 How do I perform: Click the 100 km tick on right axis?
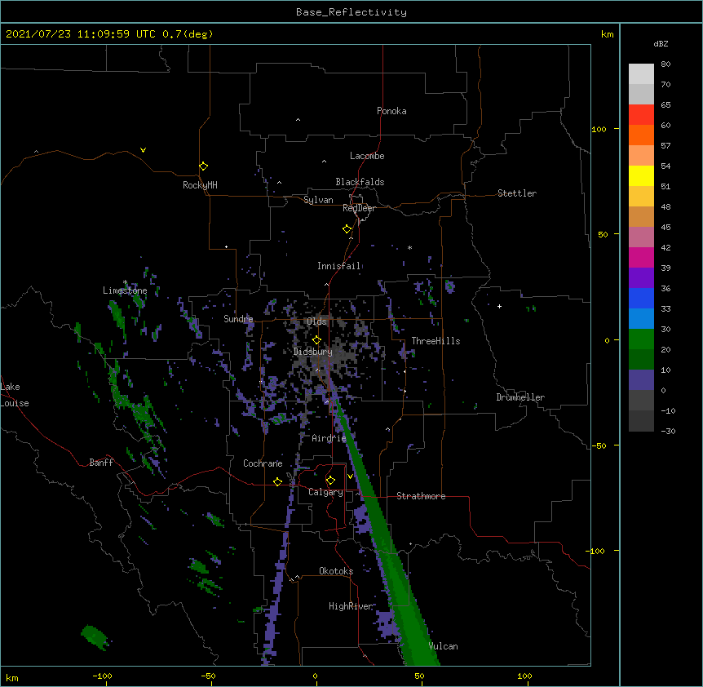tap(599, 129)
